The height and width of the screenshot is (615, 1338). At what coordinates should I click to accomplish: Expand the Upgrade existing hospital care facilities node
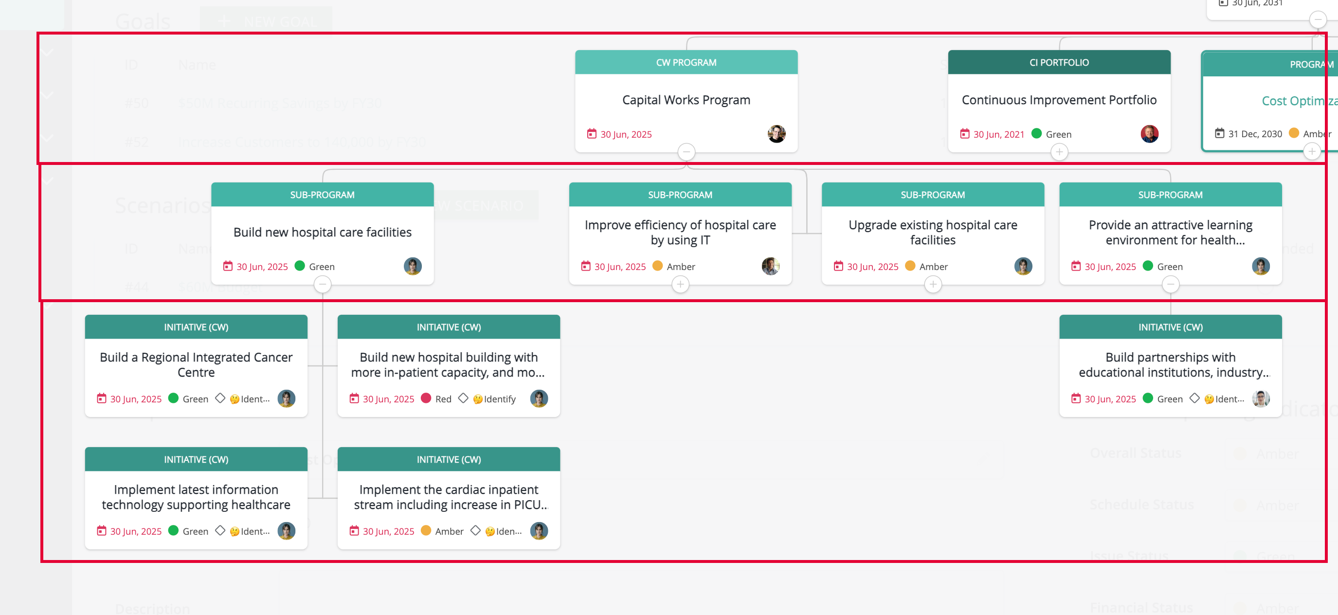tap(933, 284)
